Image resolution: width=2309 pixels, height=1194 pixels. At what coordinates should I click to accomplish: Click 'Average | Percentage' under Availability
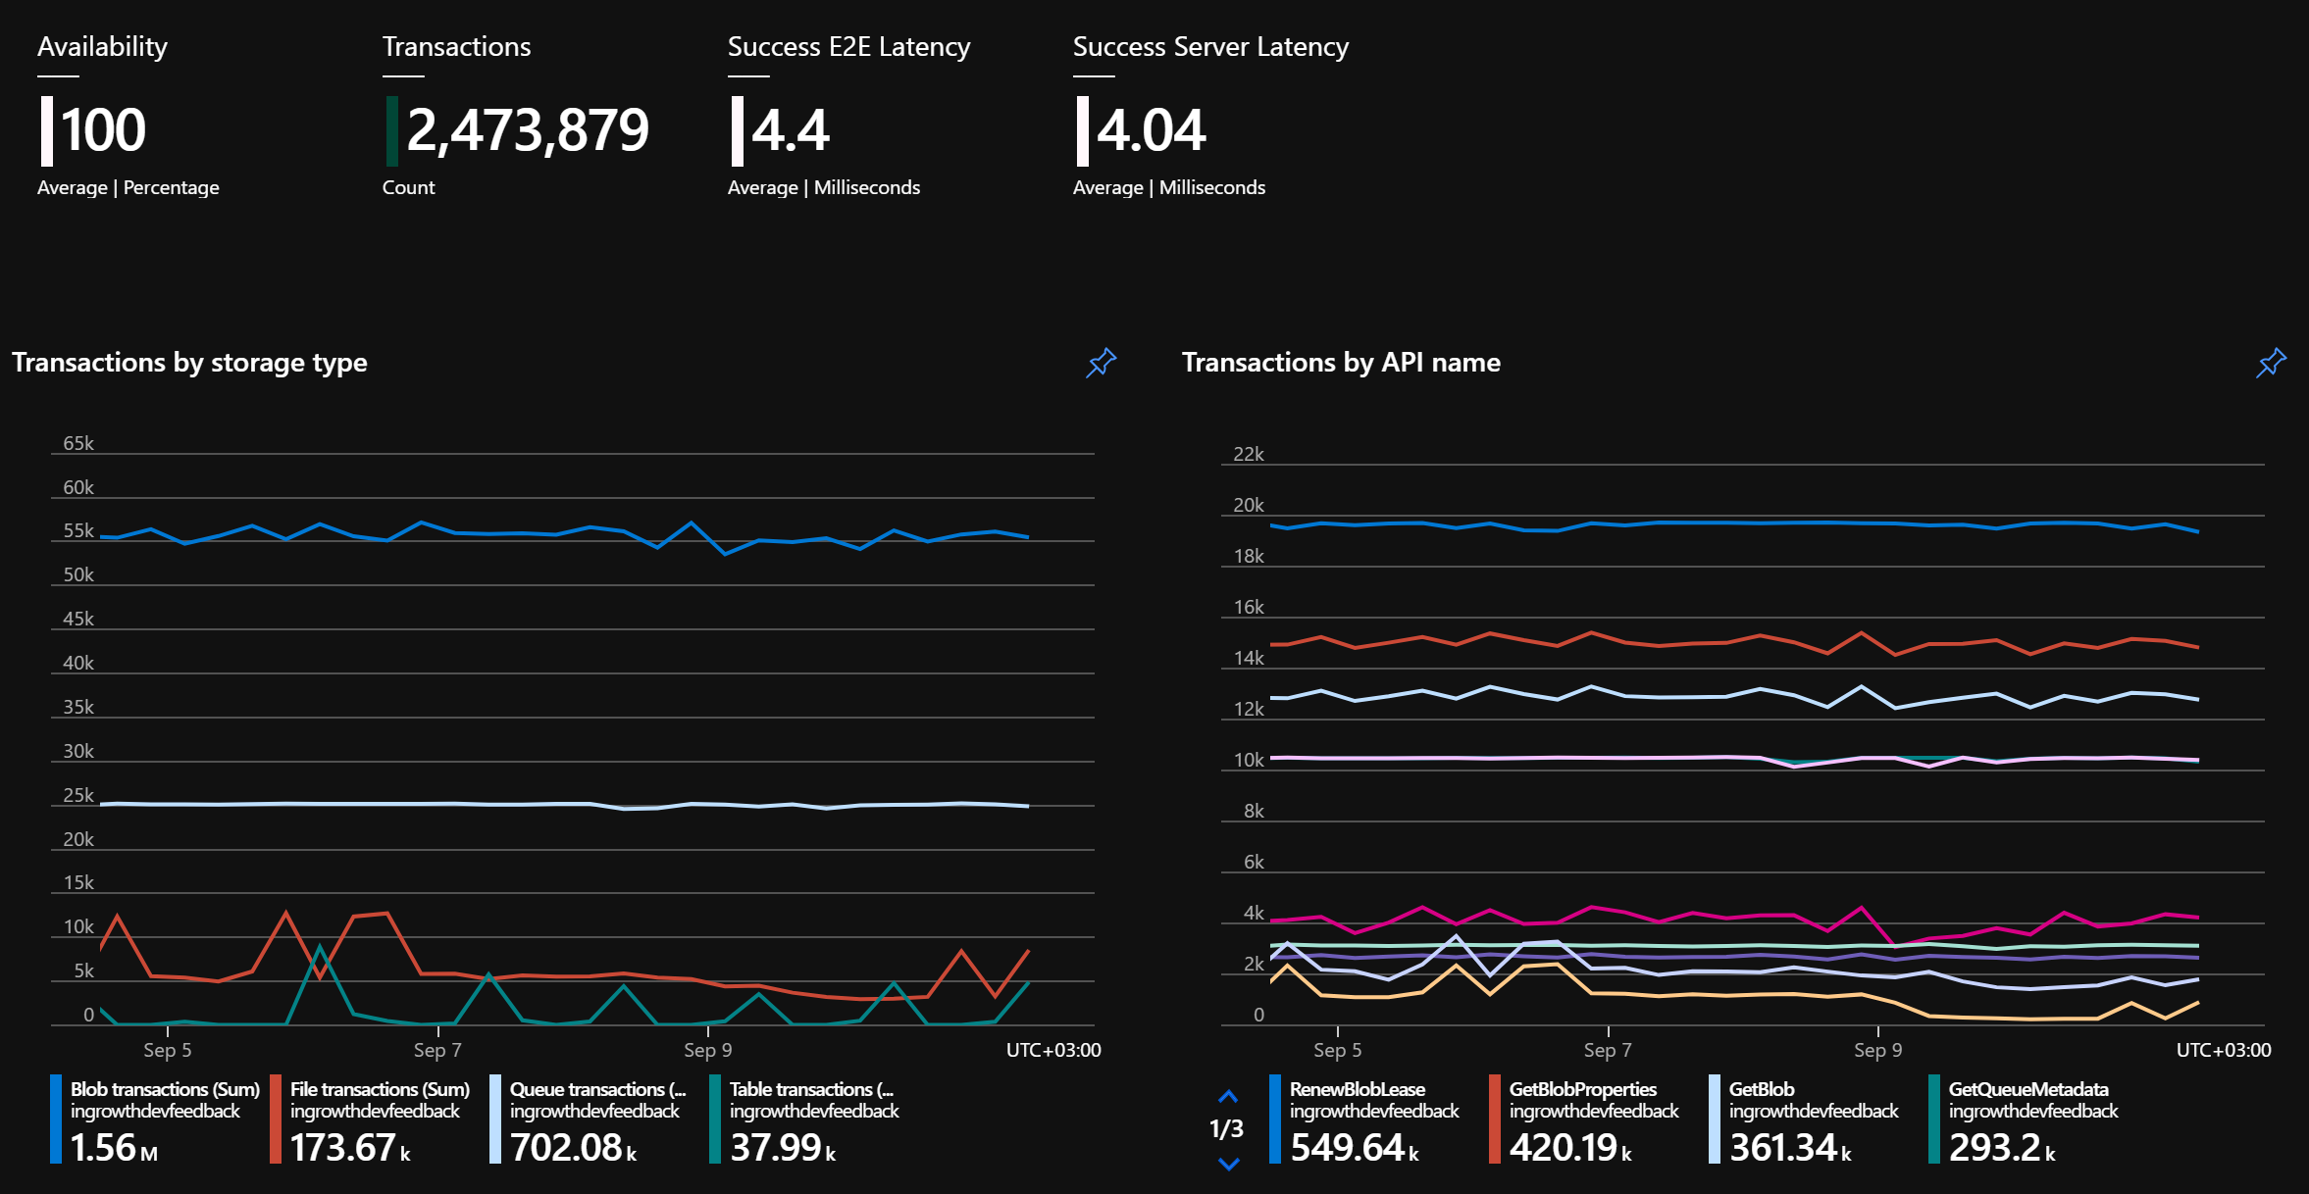click(128, 187)
